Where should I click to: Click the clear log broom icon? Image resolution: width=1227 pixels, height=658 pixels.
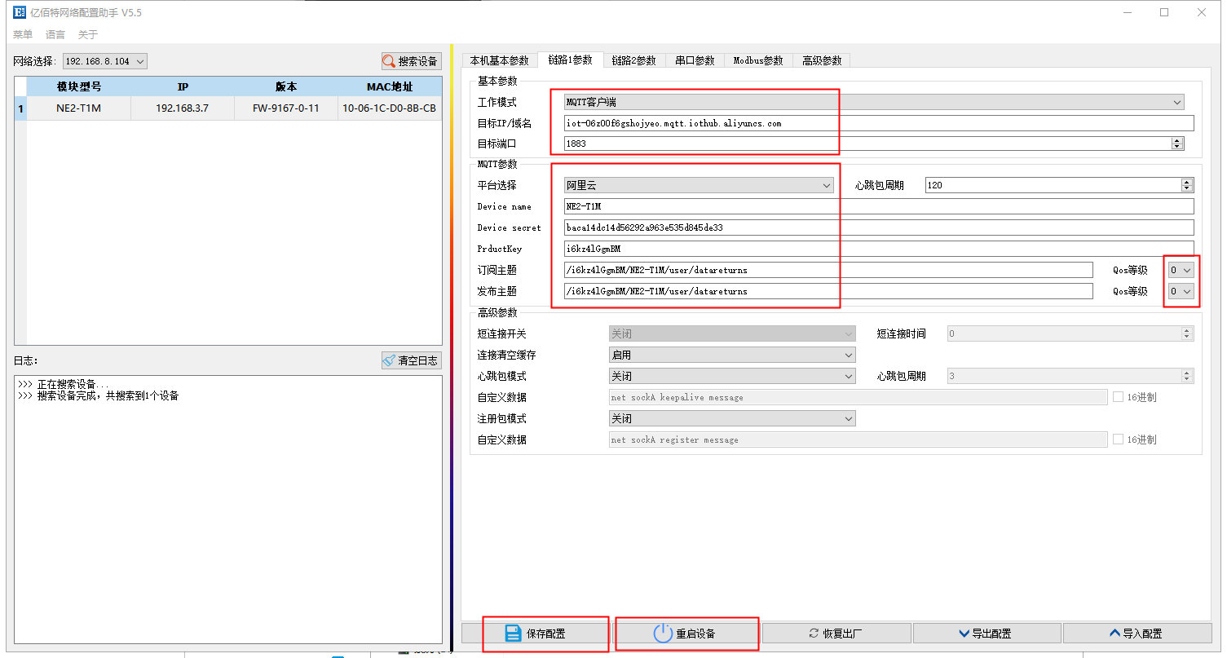click(x=390, y=360)
